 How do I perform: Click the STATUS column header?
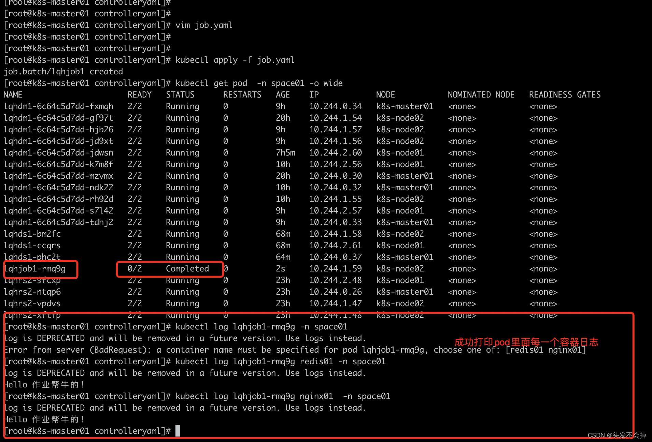[180, 95]
